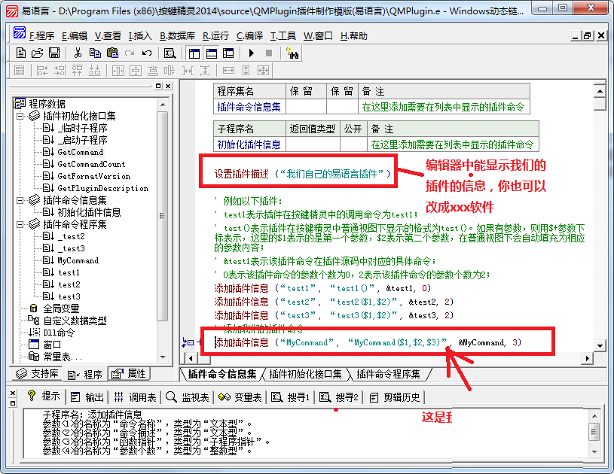The image size is (614, 474).
Task: Select MyCommand in the program tree
Action: pos(78,260)
